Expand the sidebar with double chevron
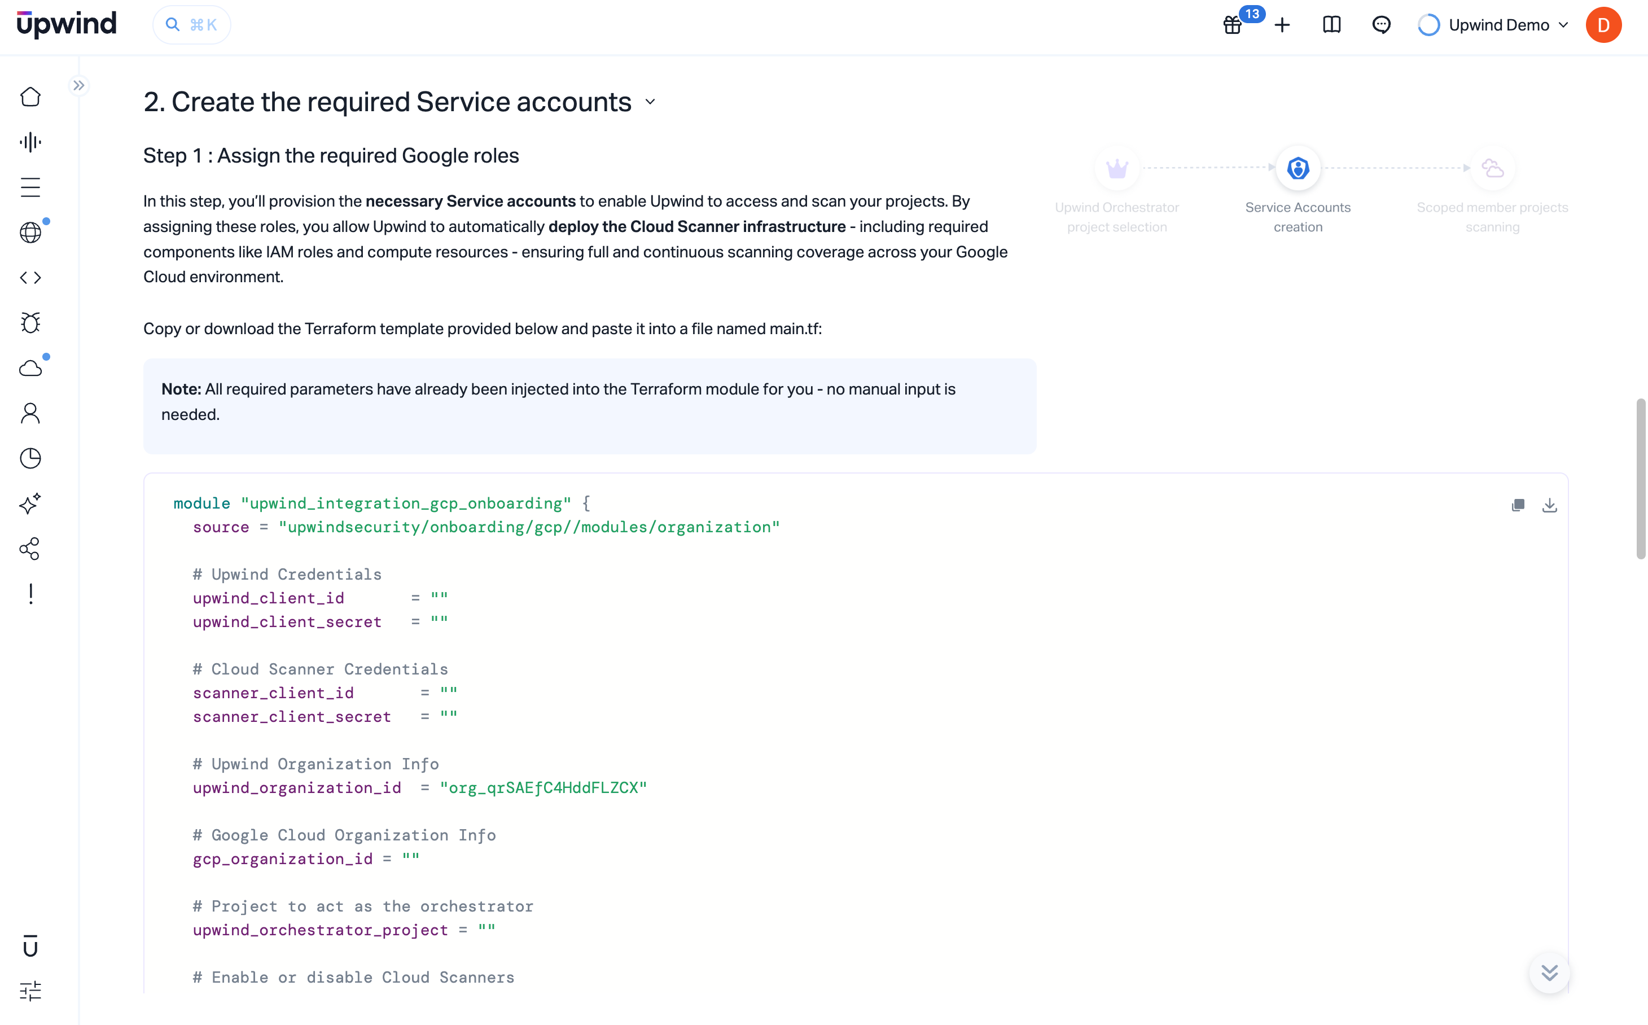This screenshot has width=1648, height=1025. tap(78, 85)
